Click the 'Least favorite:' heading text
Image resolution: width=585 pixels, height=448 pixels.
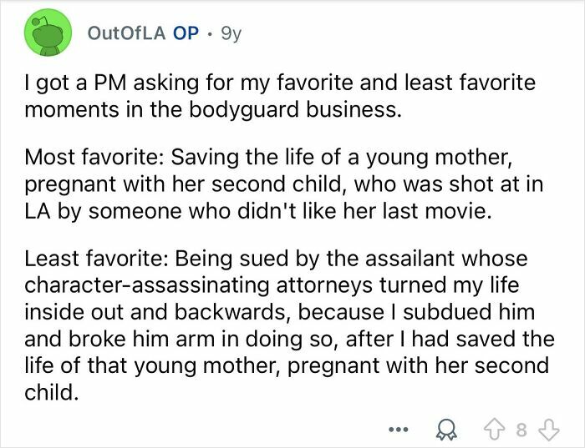tap(96, 259)
